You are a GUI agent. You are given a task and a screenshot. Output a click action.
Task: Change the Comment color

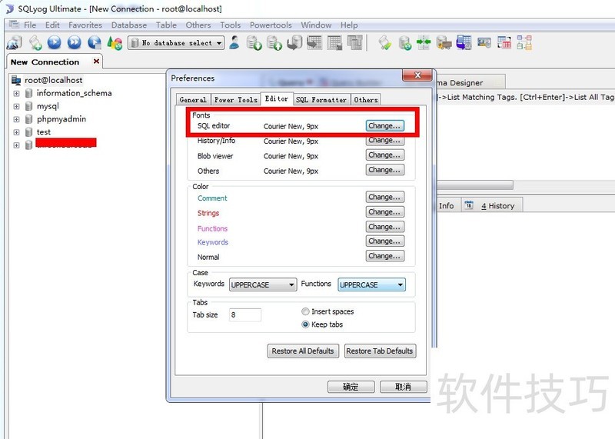385,197
